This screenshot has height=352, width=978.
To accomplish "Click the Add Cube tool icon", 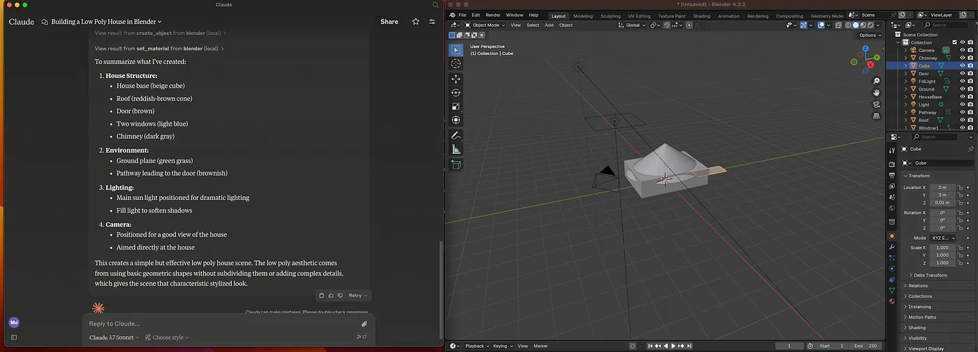I will click(x=455, y=164).
